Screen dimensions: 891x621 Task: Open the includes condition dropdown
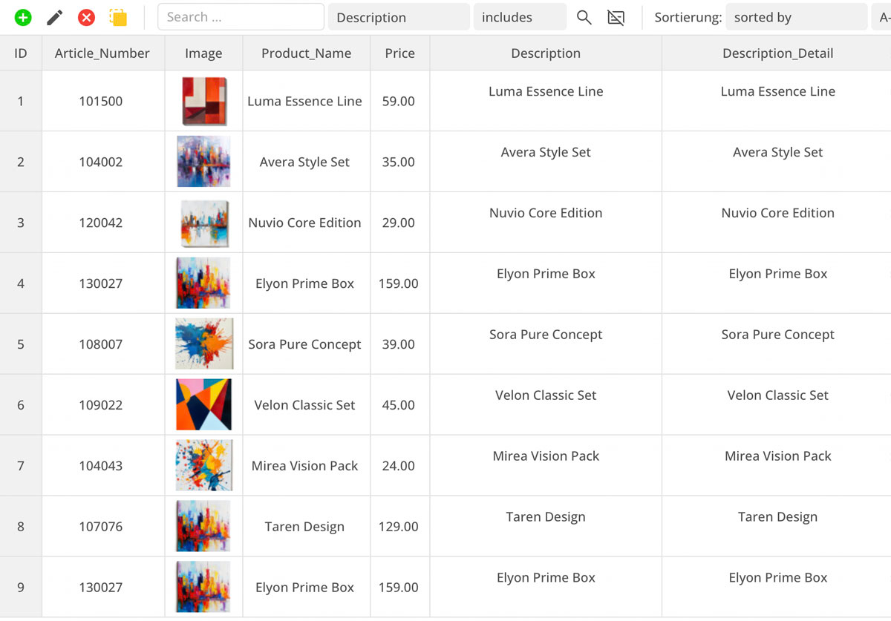point(520,17)
